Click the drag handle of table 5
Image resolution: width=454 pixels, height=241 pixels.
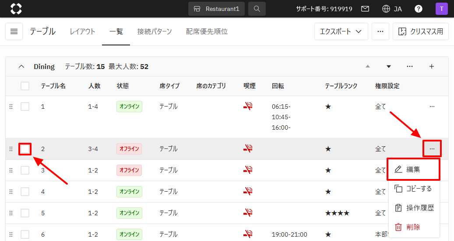(x=11, y=213)
